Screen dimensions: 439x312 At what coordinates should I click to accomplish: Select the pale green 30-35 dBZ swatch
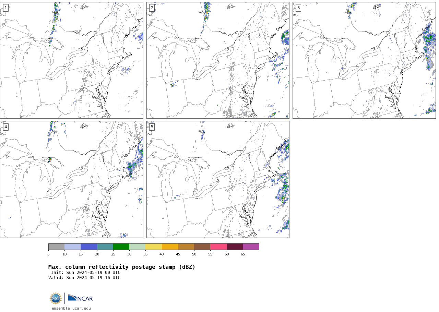(138, 247)
